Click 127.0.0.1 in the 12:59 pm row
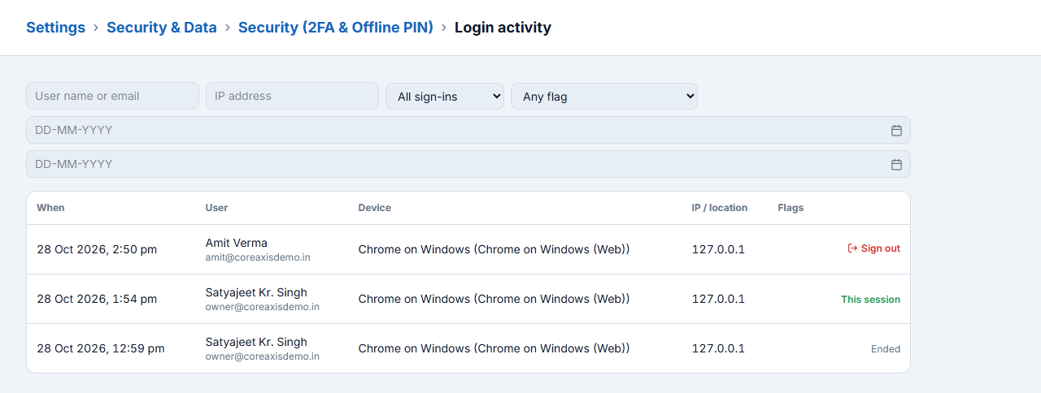 coord(718,348)
